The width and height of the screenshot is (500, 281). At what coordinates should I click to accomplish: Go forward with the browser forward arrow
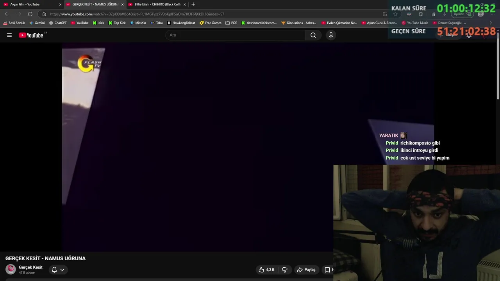(18, 14)
